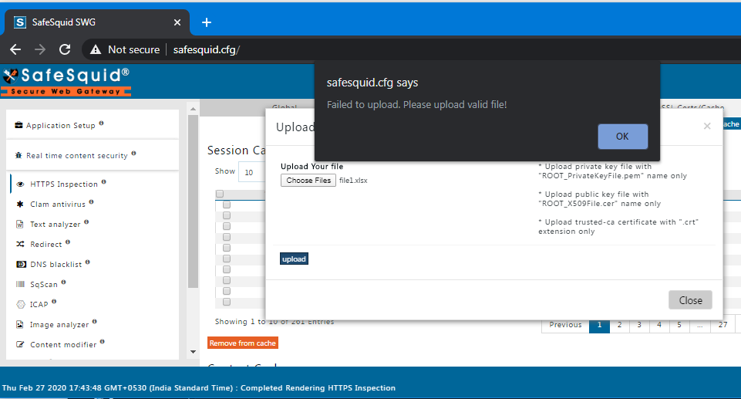Open the Show entries dropdown showing 10
This screenshot has height=399, width=741.
(x=252, y=172)
